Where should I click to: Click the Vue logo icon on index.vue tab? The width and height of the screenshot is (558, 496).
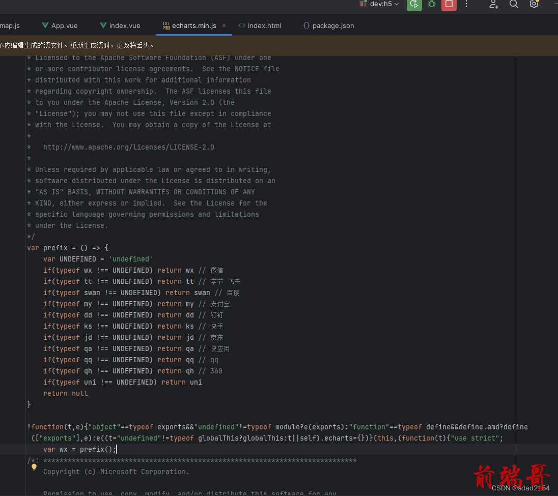(x=103, y=25)
